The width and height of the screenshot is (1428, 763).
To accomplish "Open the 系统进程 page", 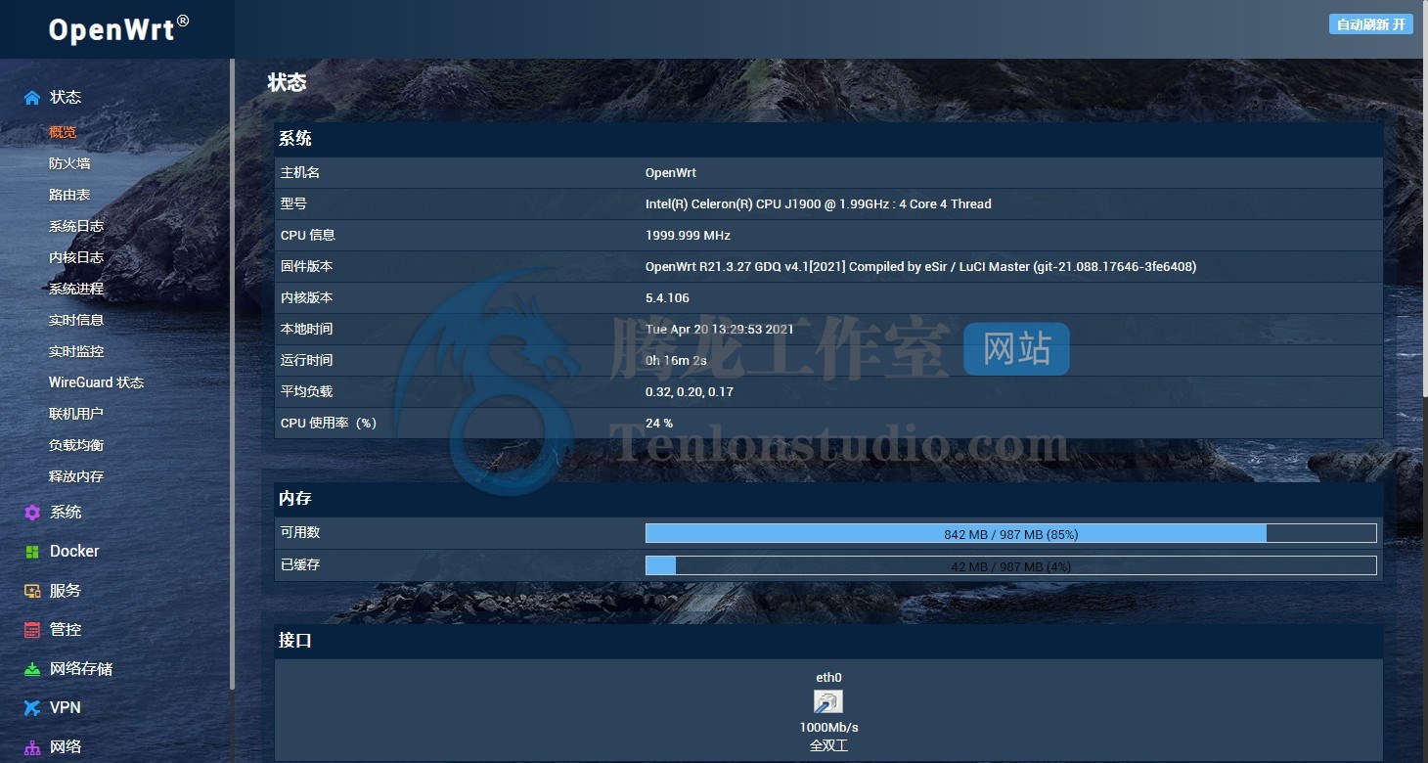I will (76, 289).
